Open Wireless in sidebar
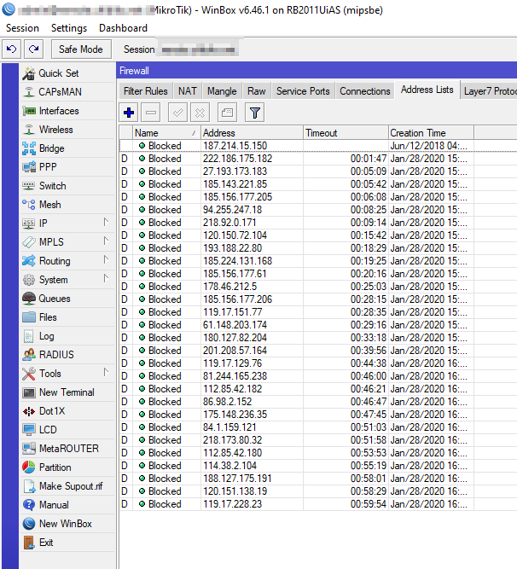The width and height of the screenshot is (517, 569). (67, 130)
